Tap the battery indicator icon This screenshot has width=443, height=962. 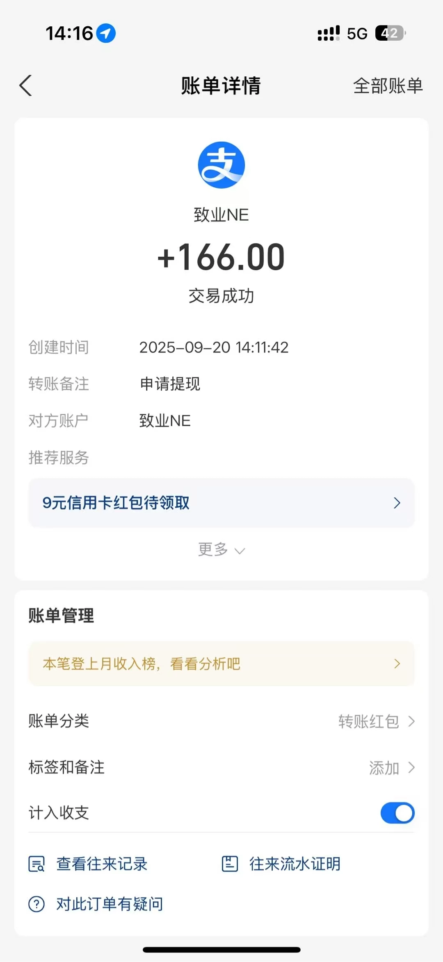coord(390,33)
